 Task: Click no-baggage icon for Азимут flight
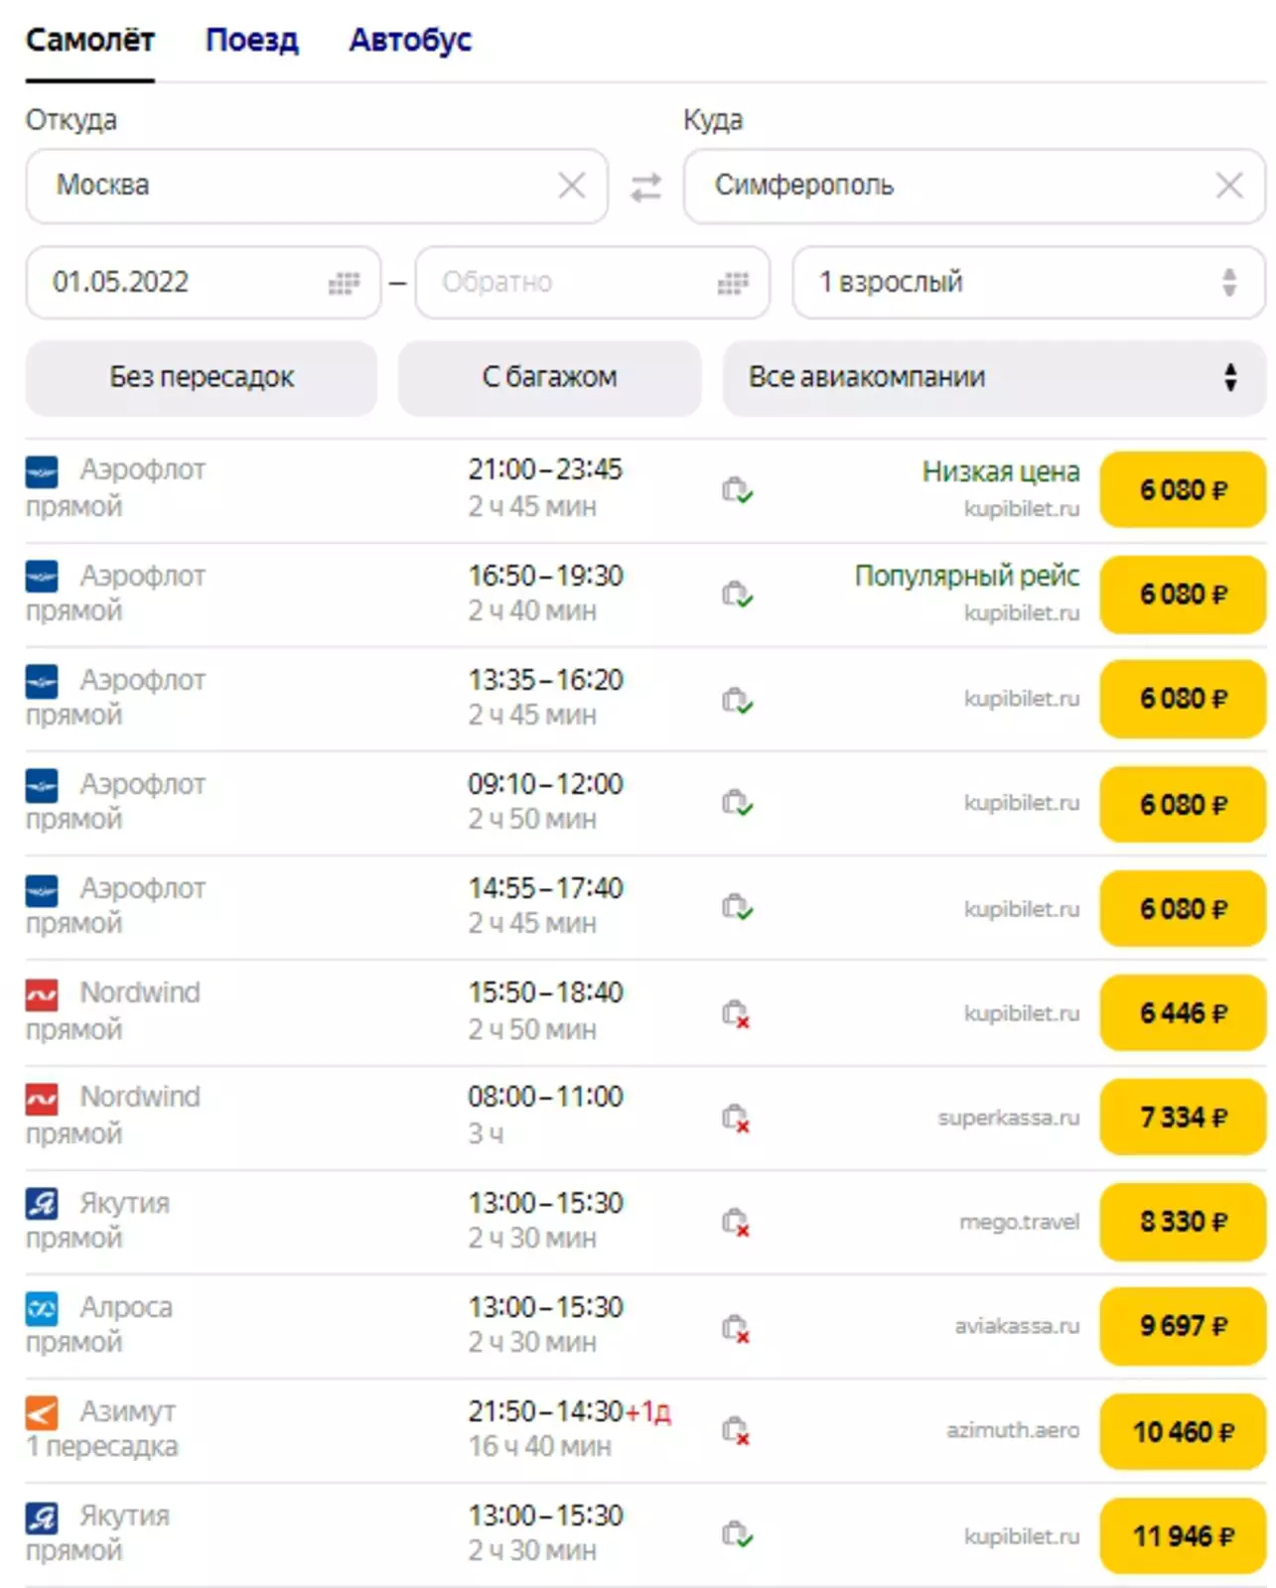pyautogui.click(x=736, y=1431)
